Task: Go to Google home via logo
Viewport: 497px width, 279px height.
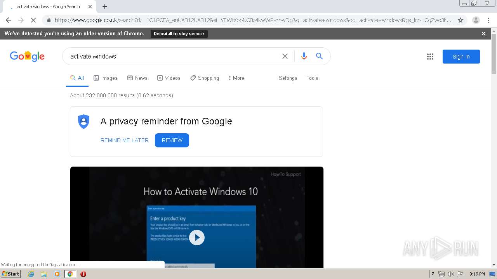Action: point(27,56)
